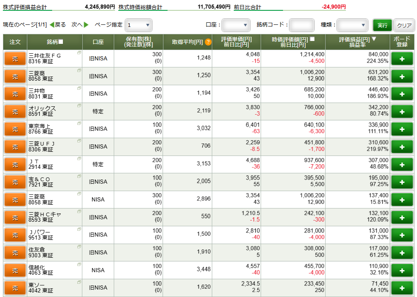Image resolution: width=417 pixels, height=297 pixels.
Task: Open the 種類 filter dropdown
Action: [352, 25]
